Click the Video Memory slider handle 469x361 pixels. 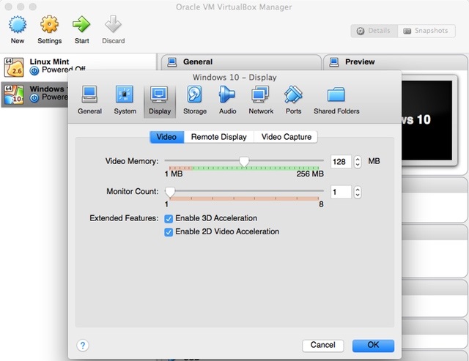pos(244,162)
